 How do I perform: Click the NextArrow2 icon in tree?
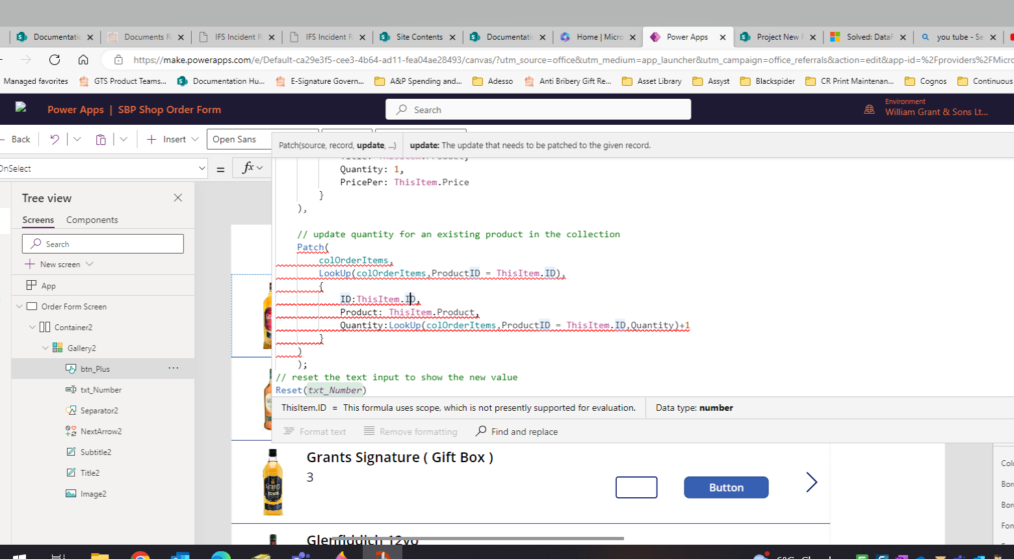coord(71,431)
